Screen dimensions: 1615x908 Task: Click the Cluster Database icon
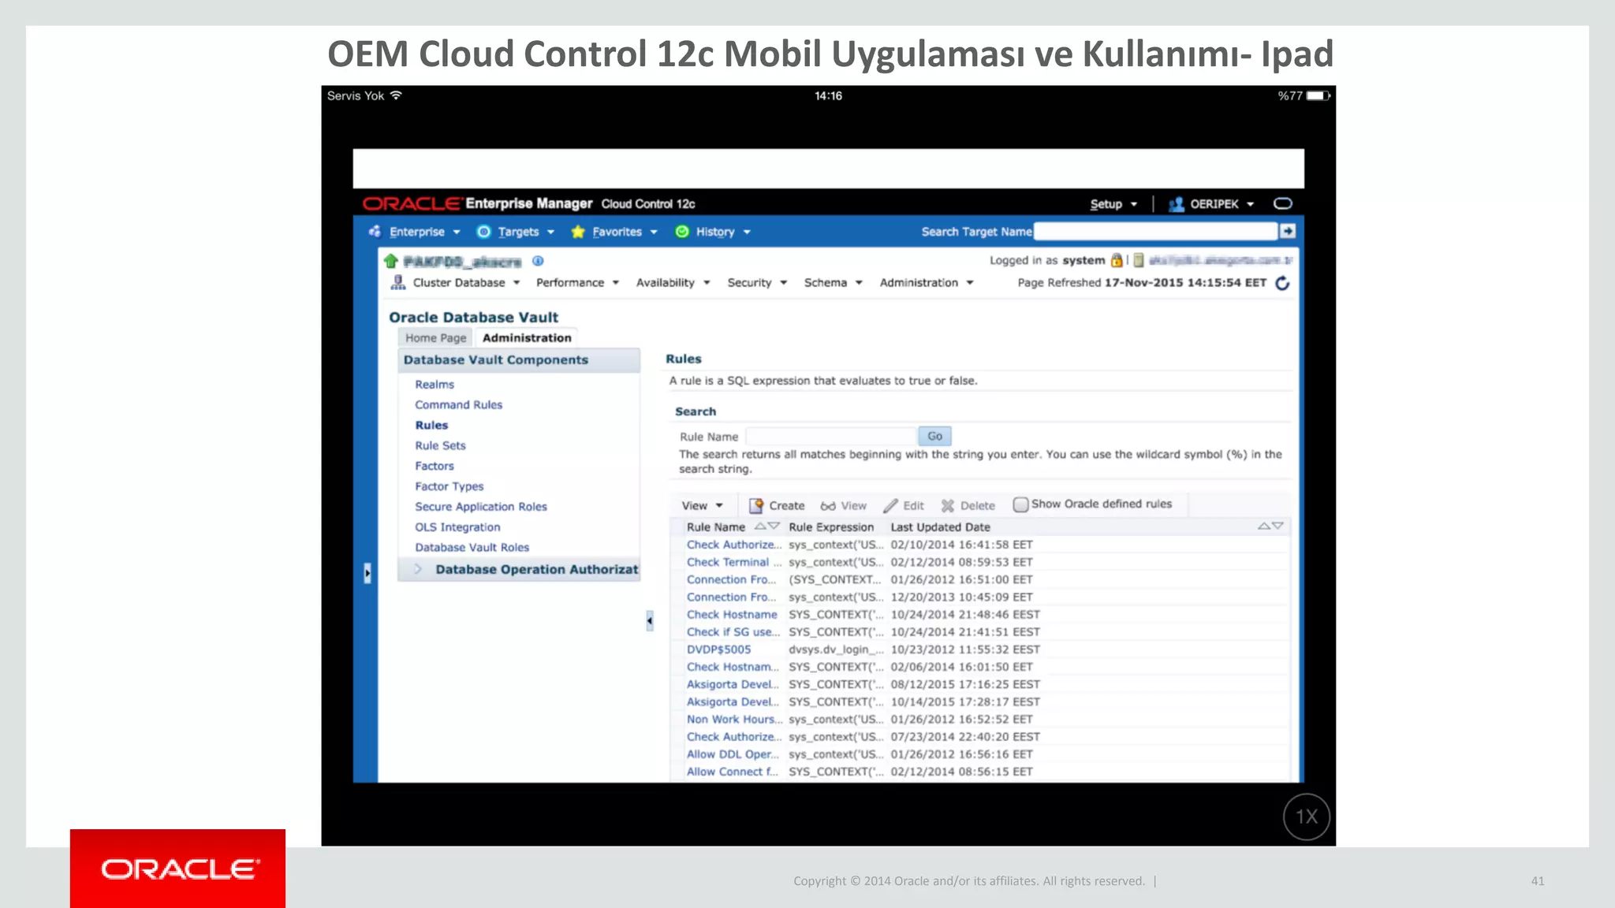point(398,282)
